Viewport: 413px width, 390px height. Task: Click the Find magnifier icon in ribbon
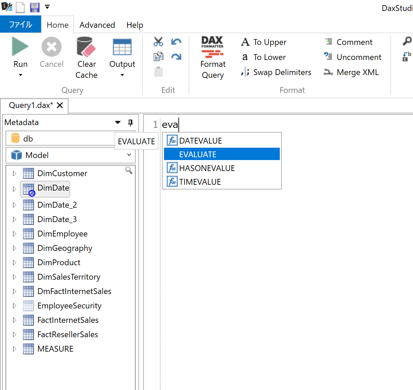[407, 41]
